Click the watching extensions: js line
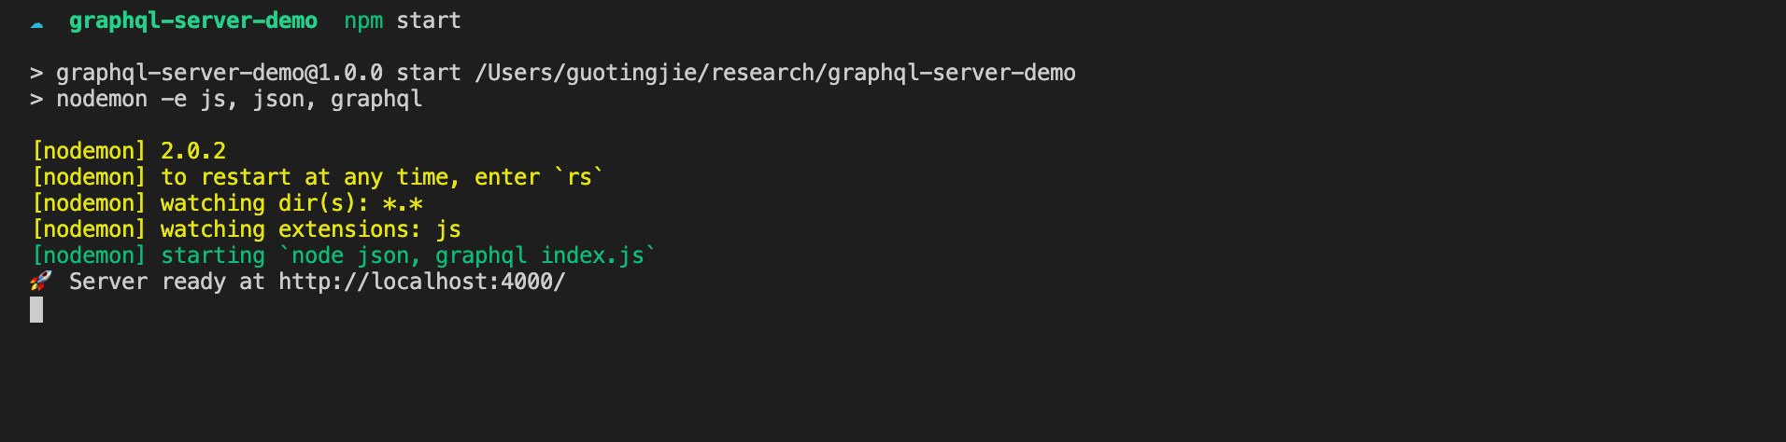 310,229
